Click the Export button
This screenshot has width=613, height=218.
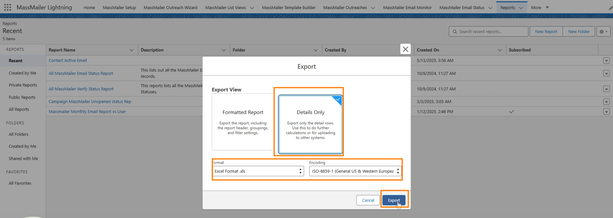(394, 200)
